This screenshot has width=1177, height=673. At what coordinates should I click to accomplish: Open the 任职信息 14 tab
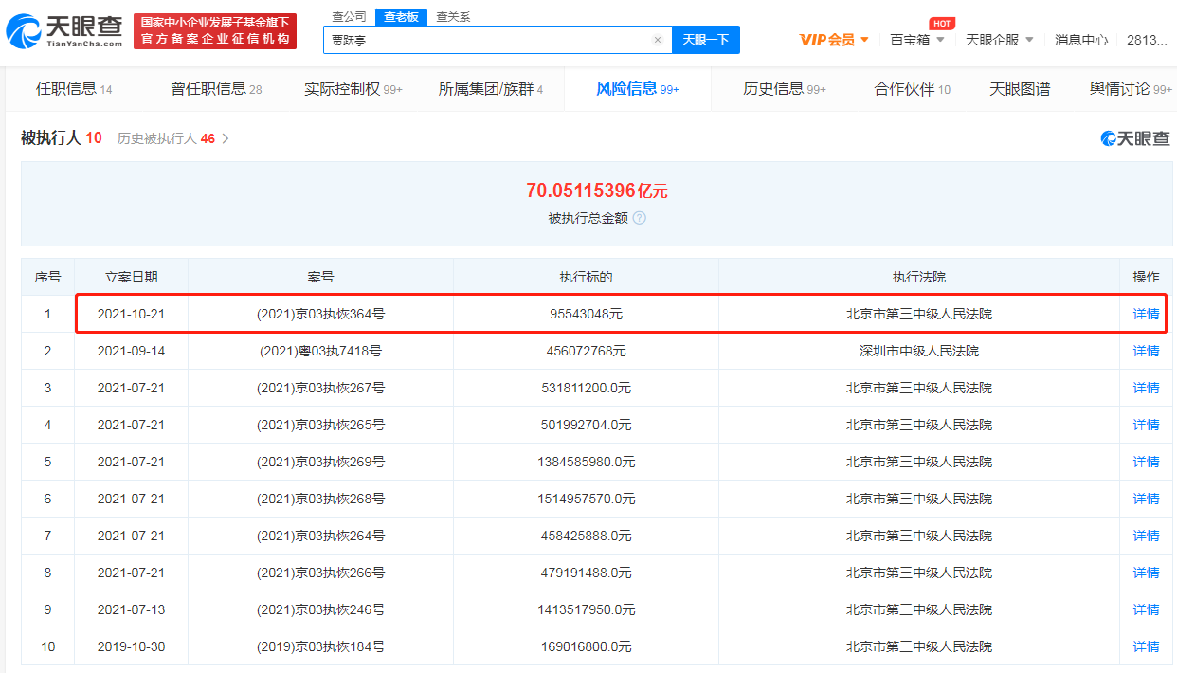74,89
